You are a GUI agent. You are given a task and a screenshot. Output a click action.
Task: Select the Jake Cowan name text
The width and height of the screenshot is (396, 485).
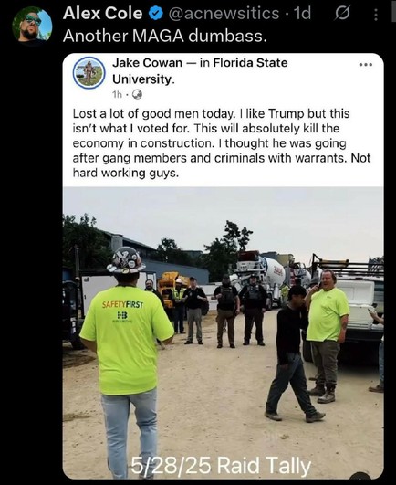147,63
